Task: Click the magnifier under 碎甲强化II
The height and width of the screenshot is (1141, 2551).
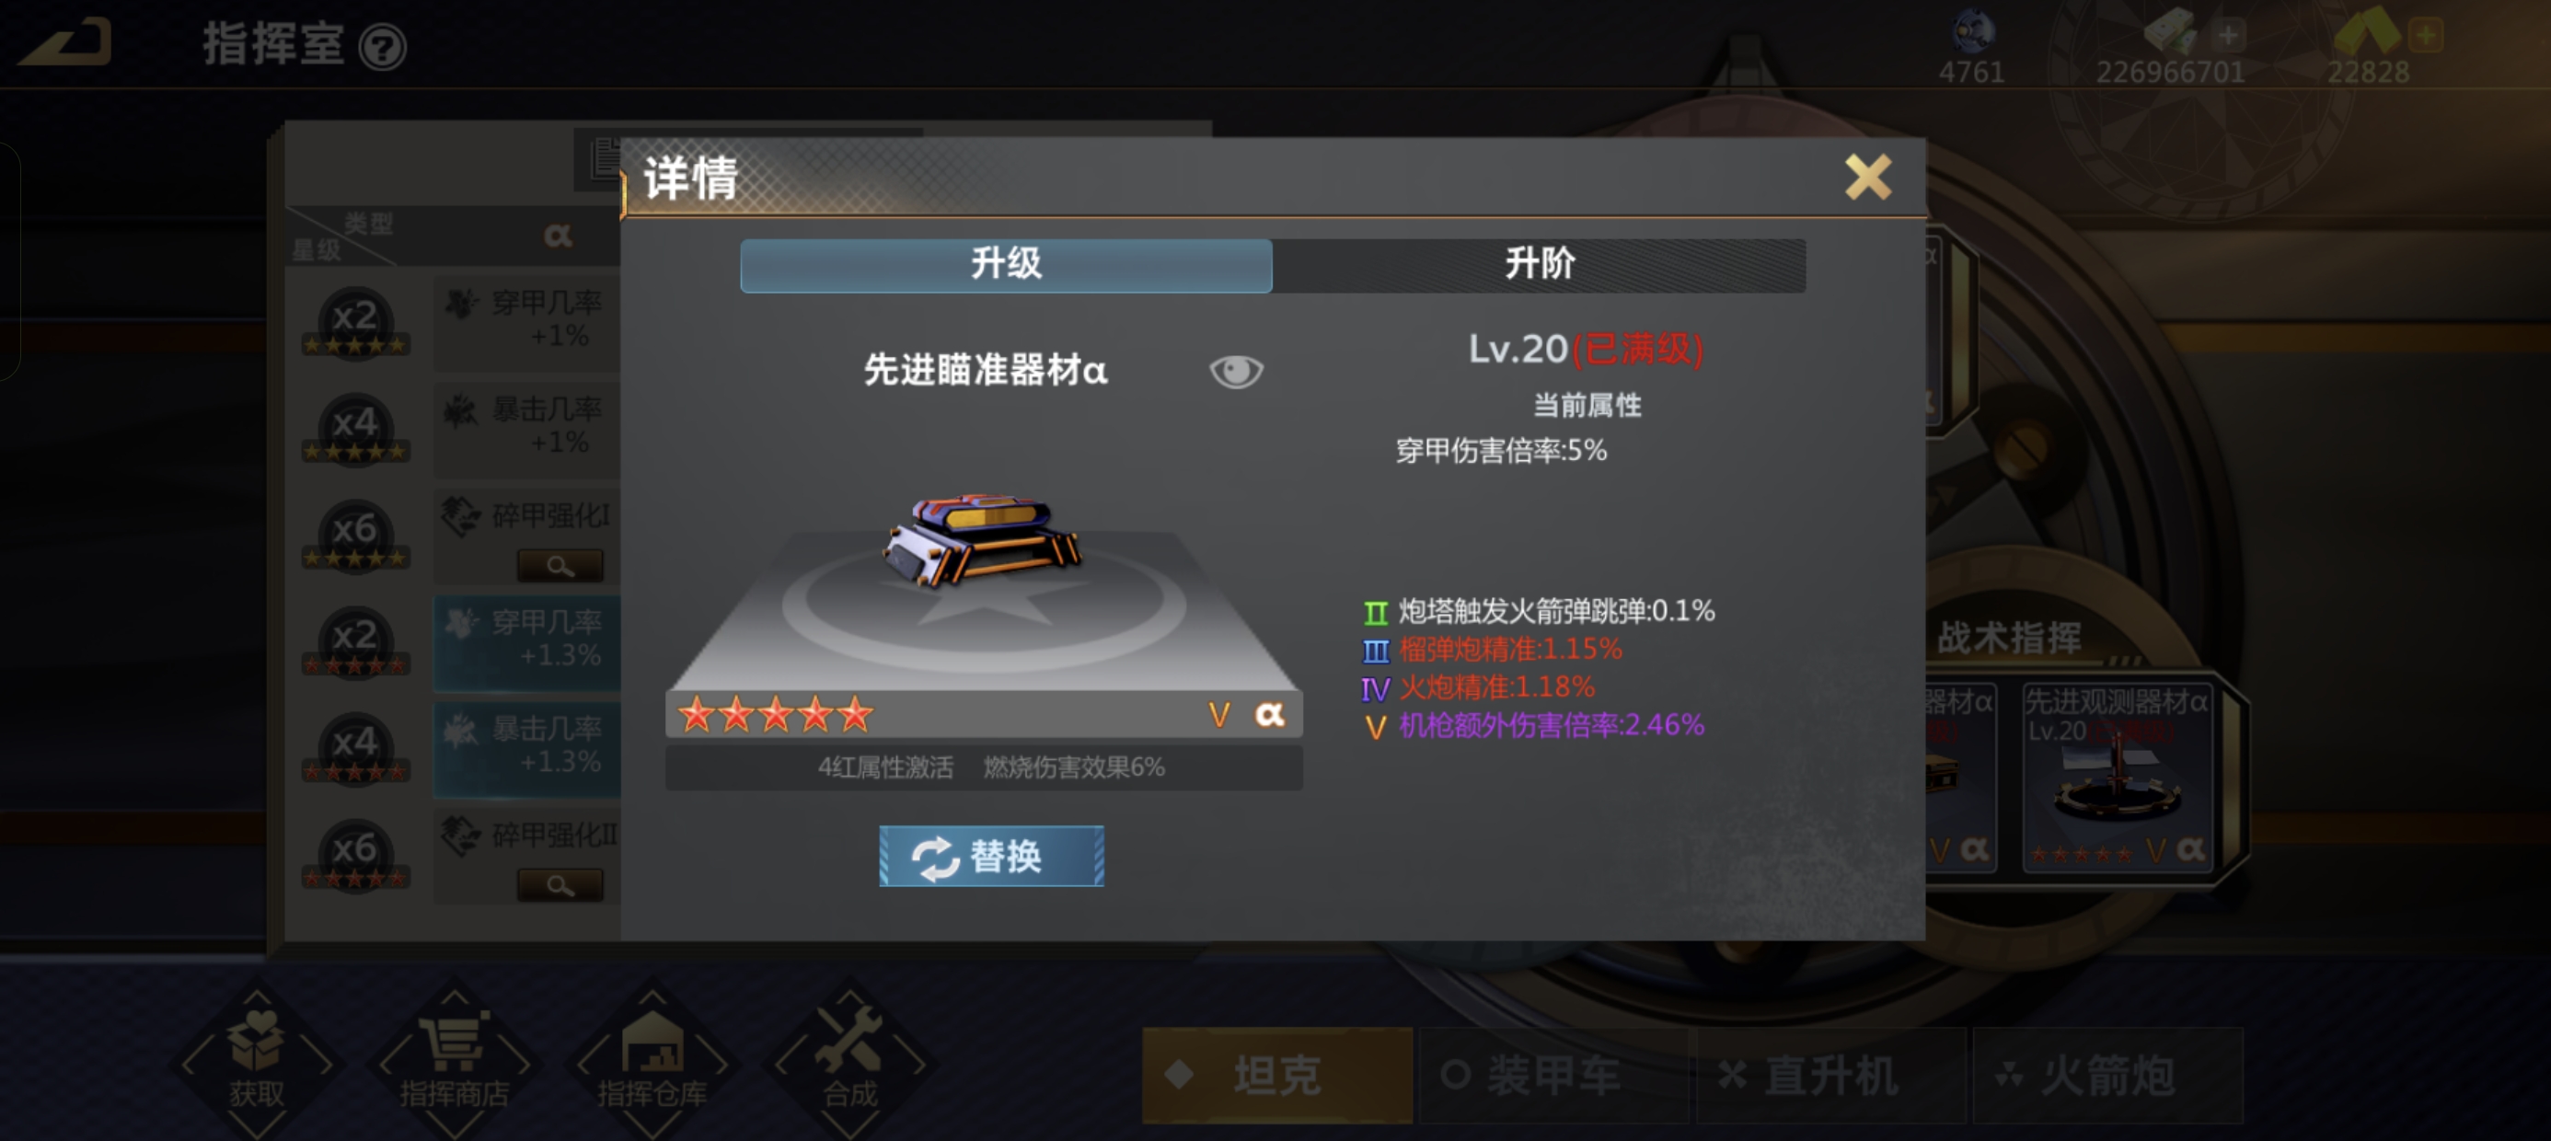Action: point(560,885)
